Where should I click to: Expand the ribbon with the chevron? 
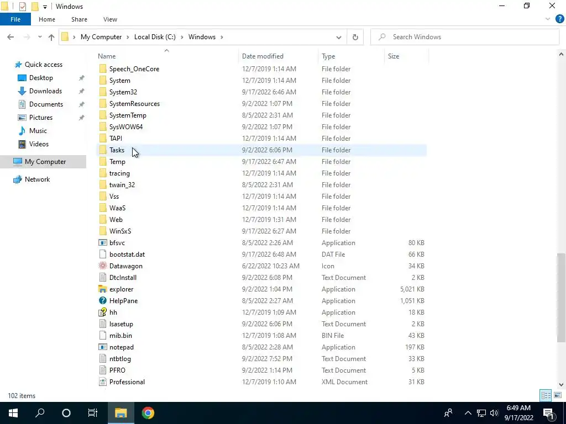click(x=548, y=19)
